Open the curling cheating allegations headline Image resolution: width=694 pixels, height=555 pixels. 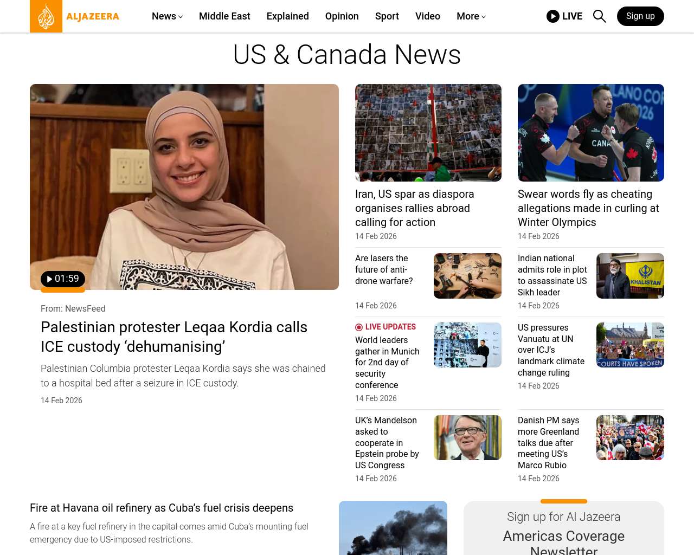pyautogui.click(x=589, y=208)
